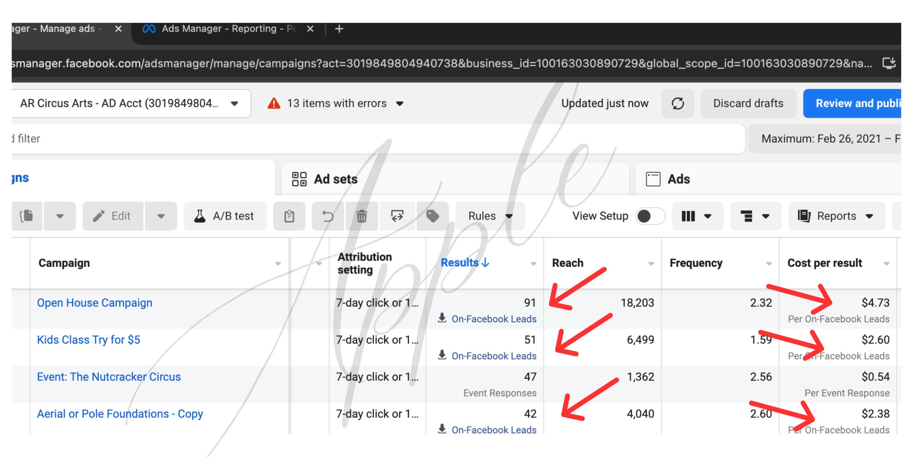
Task: Refresh the ads data
Action: 678,103
